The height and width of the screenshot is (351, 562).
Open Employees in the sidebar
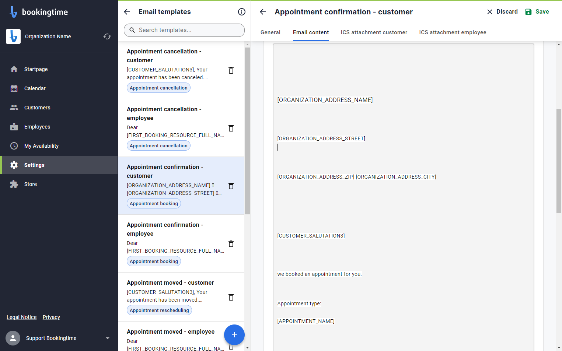click(x=59, y=127)
